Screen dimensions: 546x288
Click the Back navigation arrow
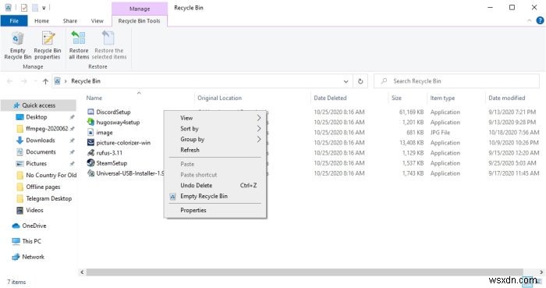click(9, 81)
